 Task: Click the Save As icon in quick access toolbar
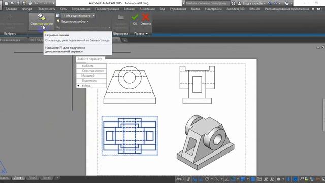(x=24, y=3)
